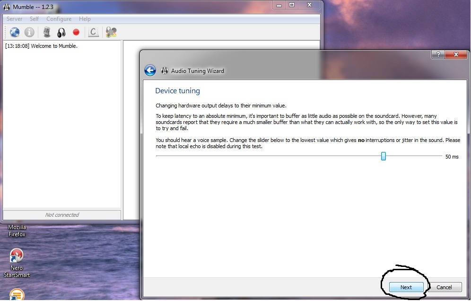Viewport: 471px width, 301px height.
Task: Start recording with the red record icon
Action: [x=76, y=32]
